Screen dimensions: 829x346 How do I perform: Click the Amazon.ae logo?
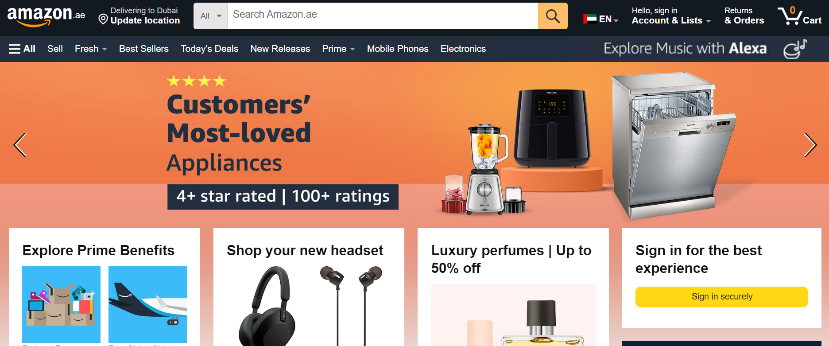tap(46, 16)
